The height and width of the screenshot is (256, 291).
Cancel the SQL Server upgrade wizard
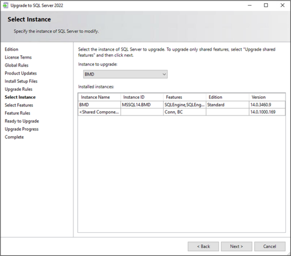269,246
